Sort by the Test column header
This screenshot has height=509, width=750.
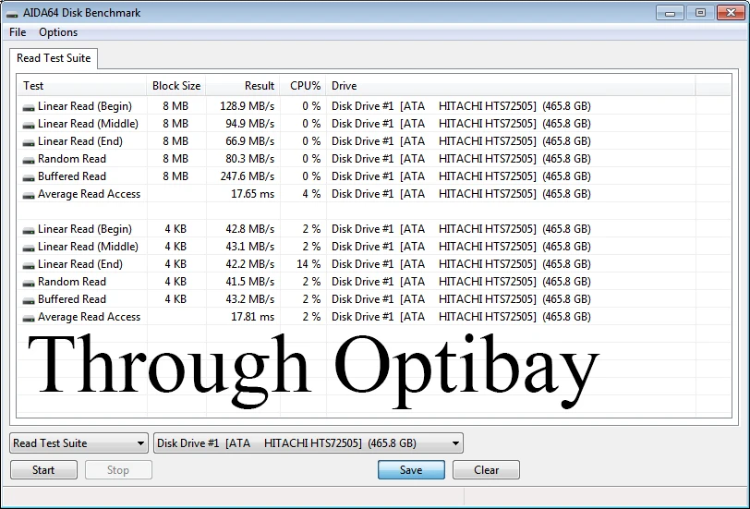click(82, 86)
